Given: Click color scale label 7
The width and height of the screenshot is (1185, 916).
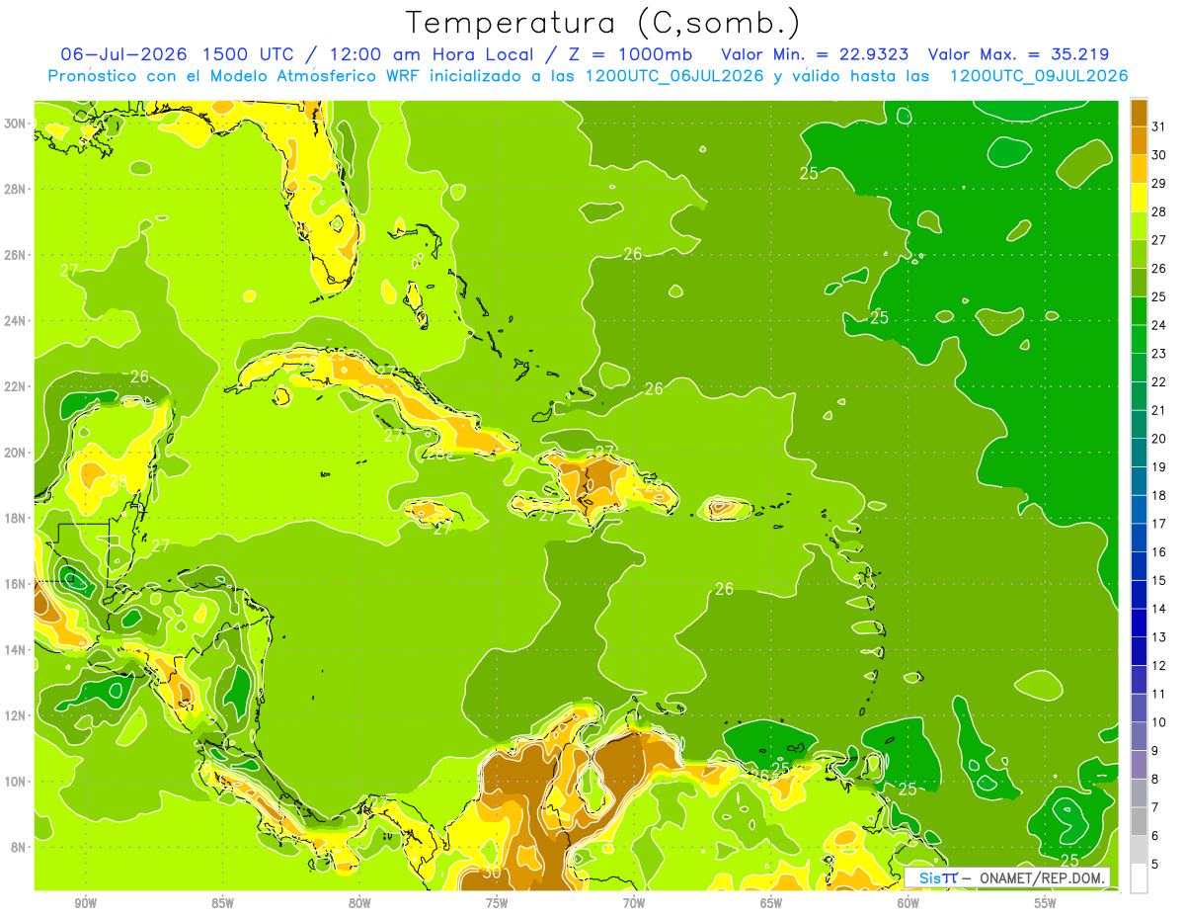Looking at the screenshot, I should click(x=1155, y=807).
